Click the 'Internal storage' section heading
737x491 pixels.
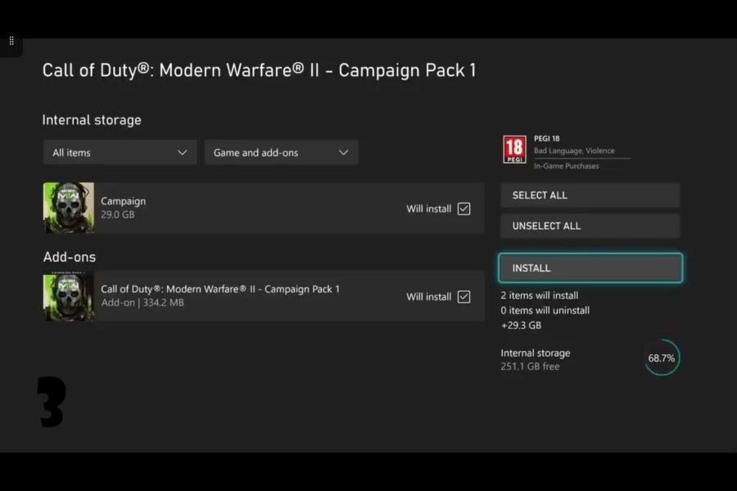[x=92, y=120]
